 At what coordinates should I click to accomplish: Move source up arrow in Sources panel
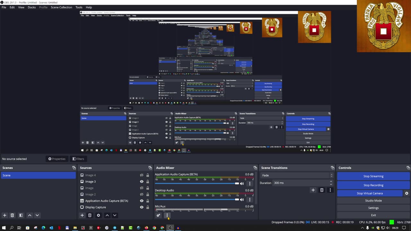[107, 215]
